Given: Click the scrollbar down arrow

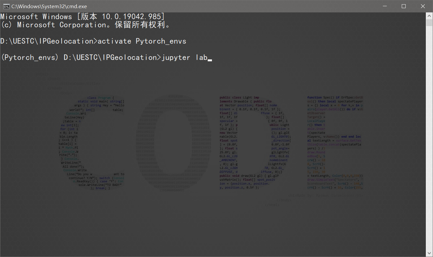Looking at the screenshot, I should click(429, 253).
